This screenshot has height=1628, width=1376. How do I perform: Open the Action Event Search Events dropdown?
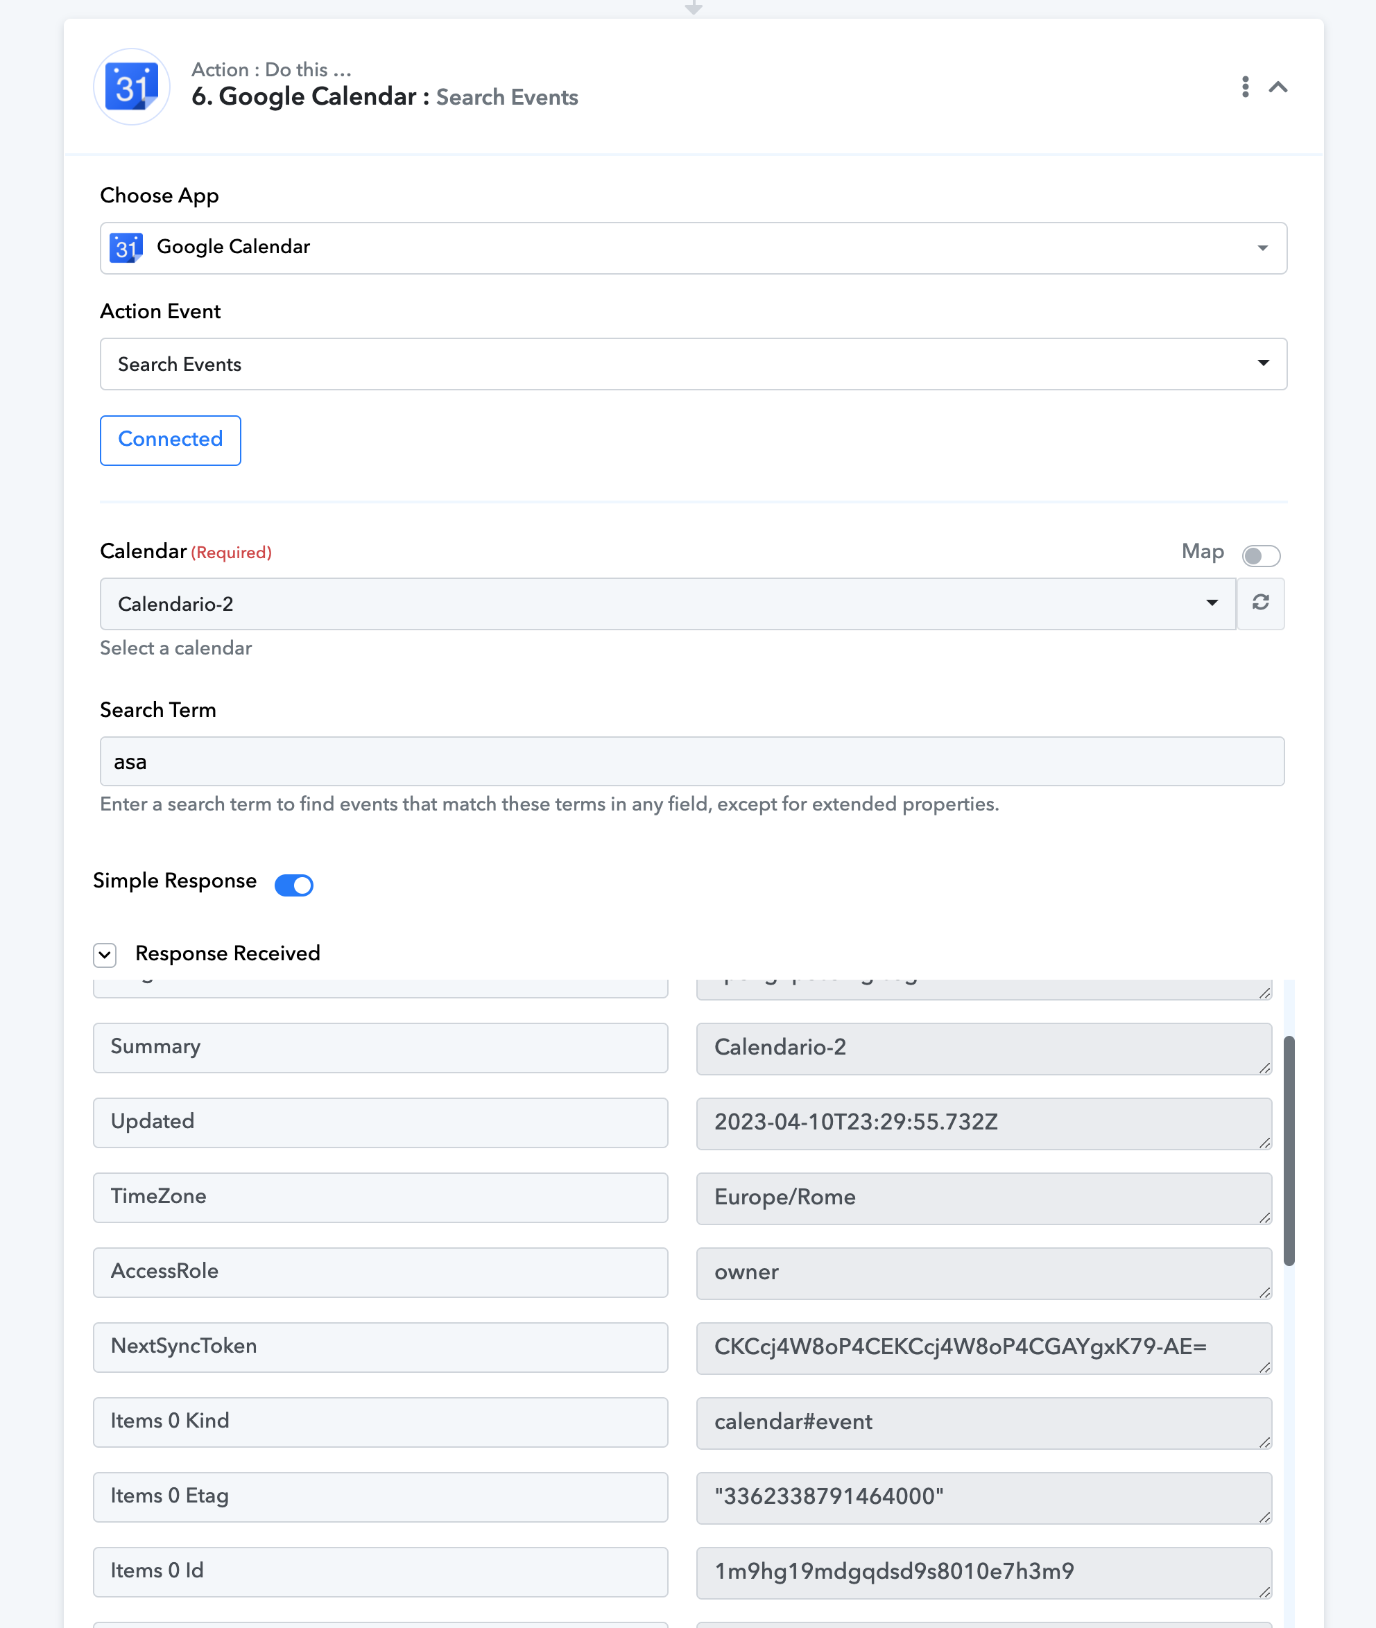694,363
